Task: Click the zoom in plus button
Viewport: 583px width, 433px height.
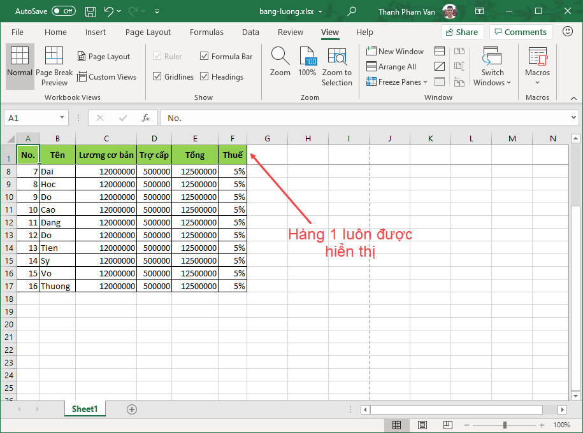Action: (542, 425)
